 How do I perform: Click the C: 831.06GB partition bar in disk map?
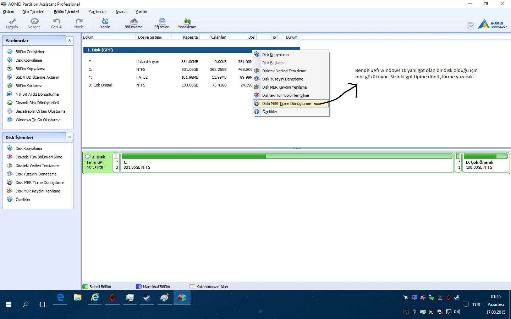(x=287, y=162)
